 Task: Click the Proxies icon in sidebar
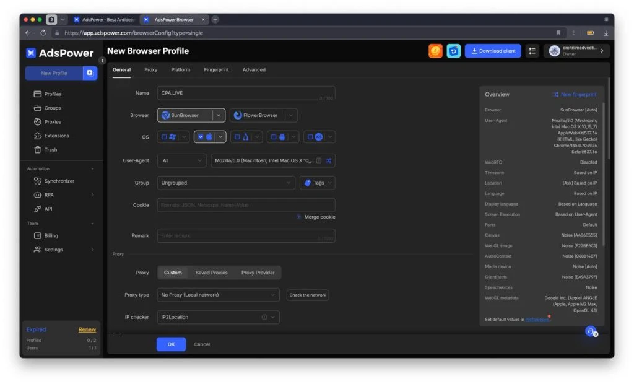click(x=38, y=122)
